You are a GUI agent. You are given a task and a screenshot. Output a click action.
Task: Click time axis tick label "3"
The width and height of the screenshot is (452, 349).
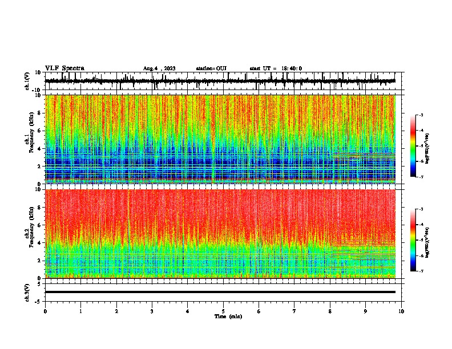pyautogui.click(x=152, y=311)
